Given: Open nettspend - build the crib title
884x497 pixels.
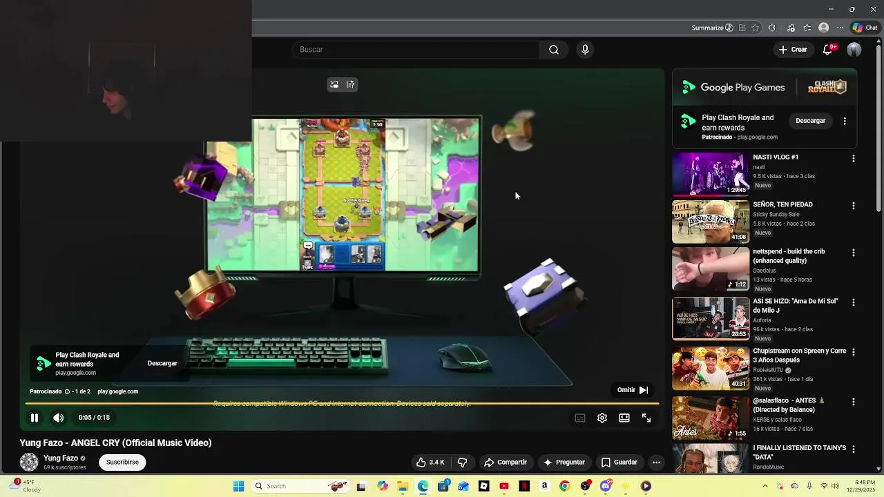Looking at the screenshot, I should click(x=789, y=256).
